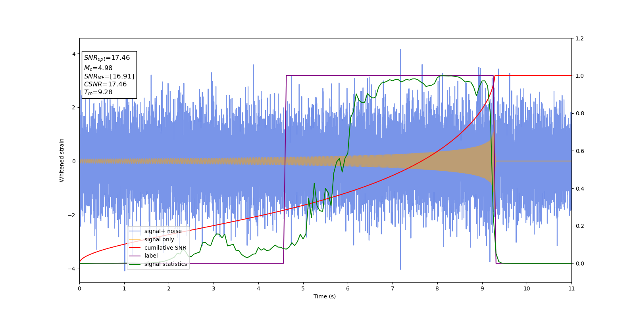635x317 pixels.
Task: Click the SNRopt=17.46 annotation text
Action: coord(107,58)
